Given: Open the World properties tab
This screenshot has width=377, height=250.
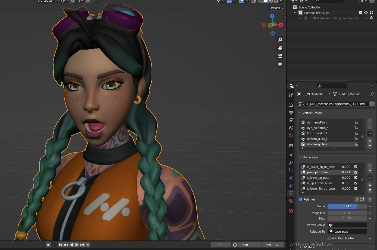Looking at the screenshot, I should [x=291, y=135].
